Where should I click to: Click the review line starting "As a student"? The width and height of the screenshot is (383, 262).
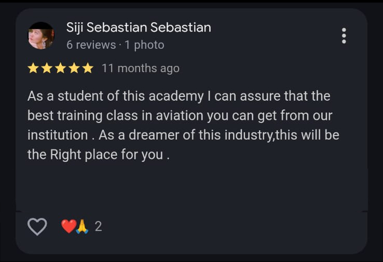(x=179, y=96)
